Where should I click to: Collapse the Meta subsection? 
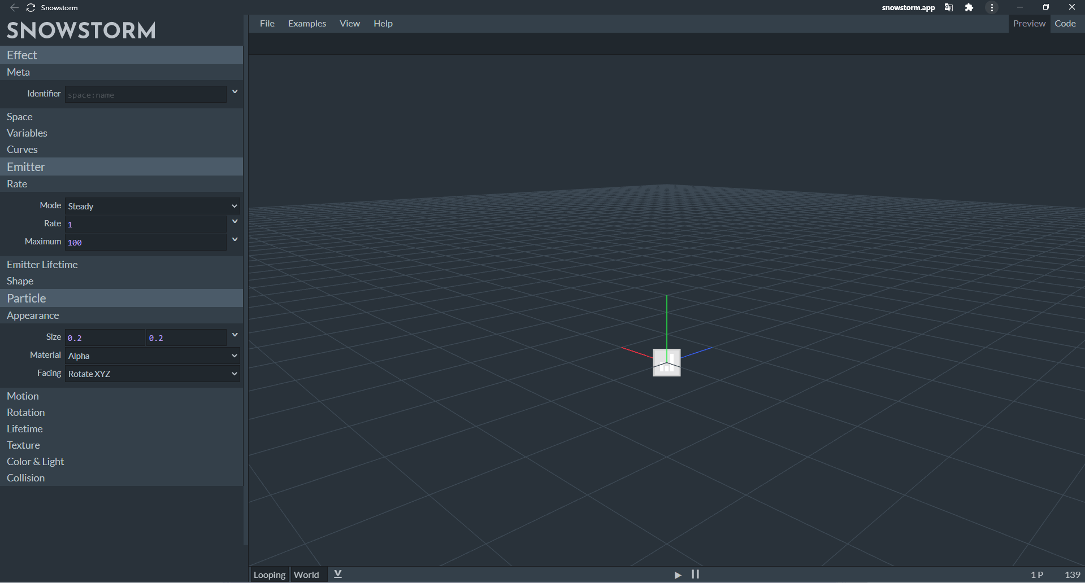121,72
